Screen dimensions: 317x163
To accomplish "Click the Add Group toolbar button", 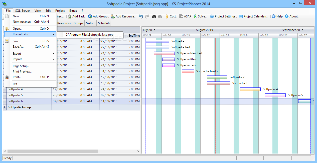I will pyautogui.click(x=98, y=16).
